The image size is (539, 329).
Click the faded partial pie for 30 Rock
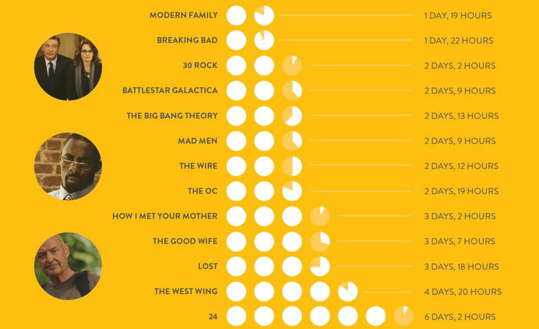[292, 66]
